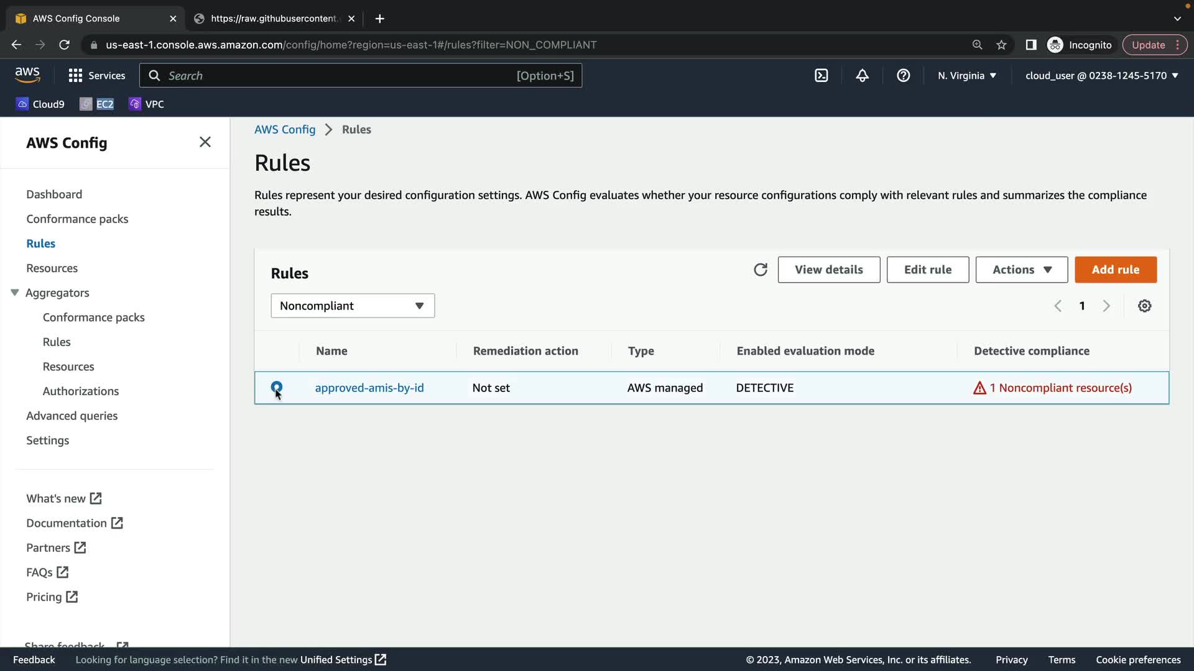Image resolution: width=1194 pixels, height=671 pixels.
Task: Open the notifications bell
Action: 862,76
